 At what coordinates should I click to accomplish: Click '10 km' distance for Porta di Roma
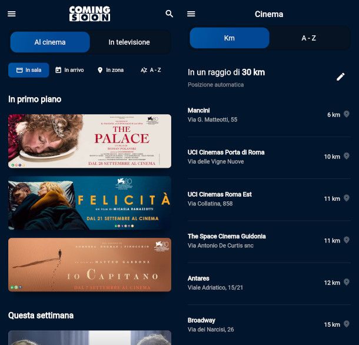click(x=332, y=157)
